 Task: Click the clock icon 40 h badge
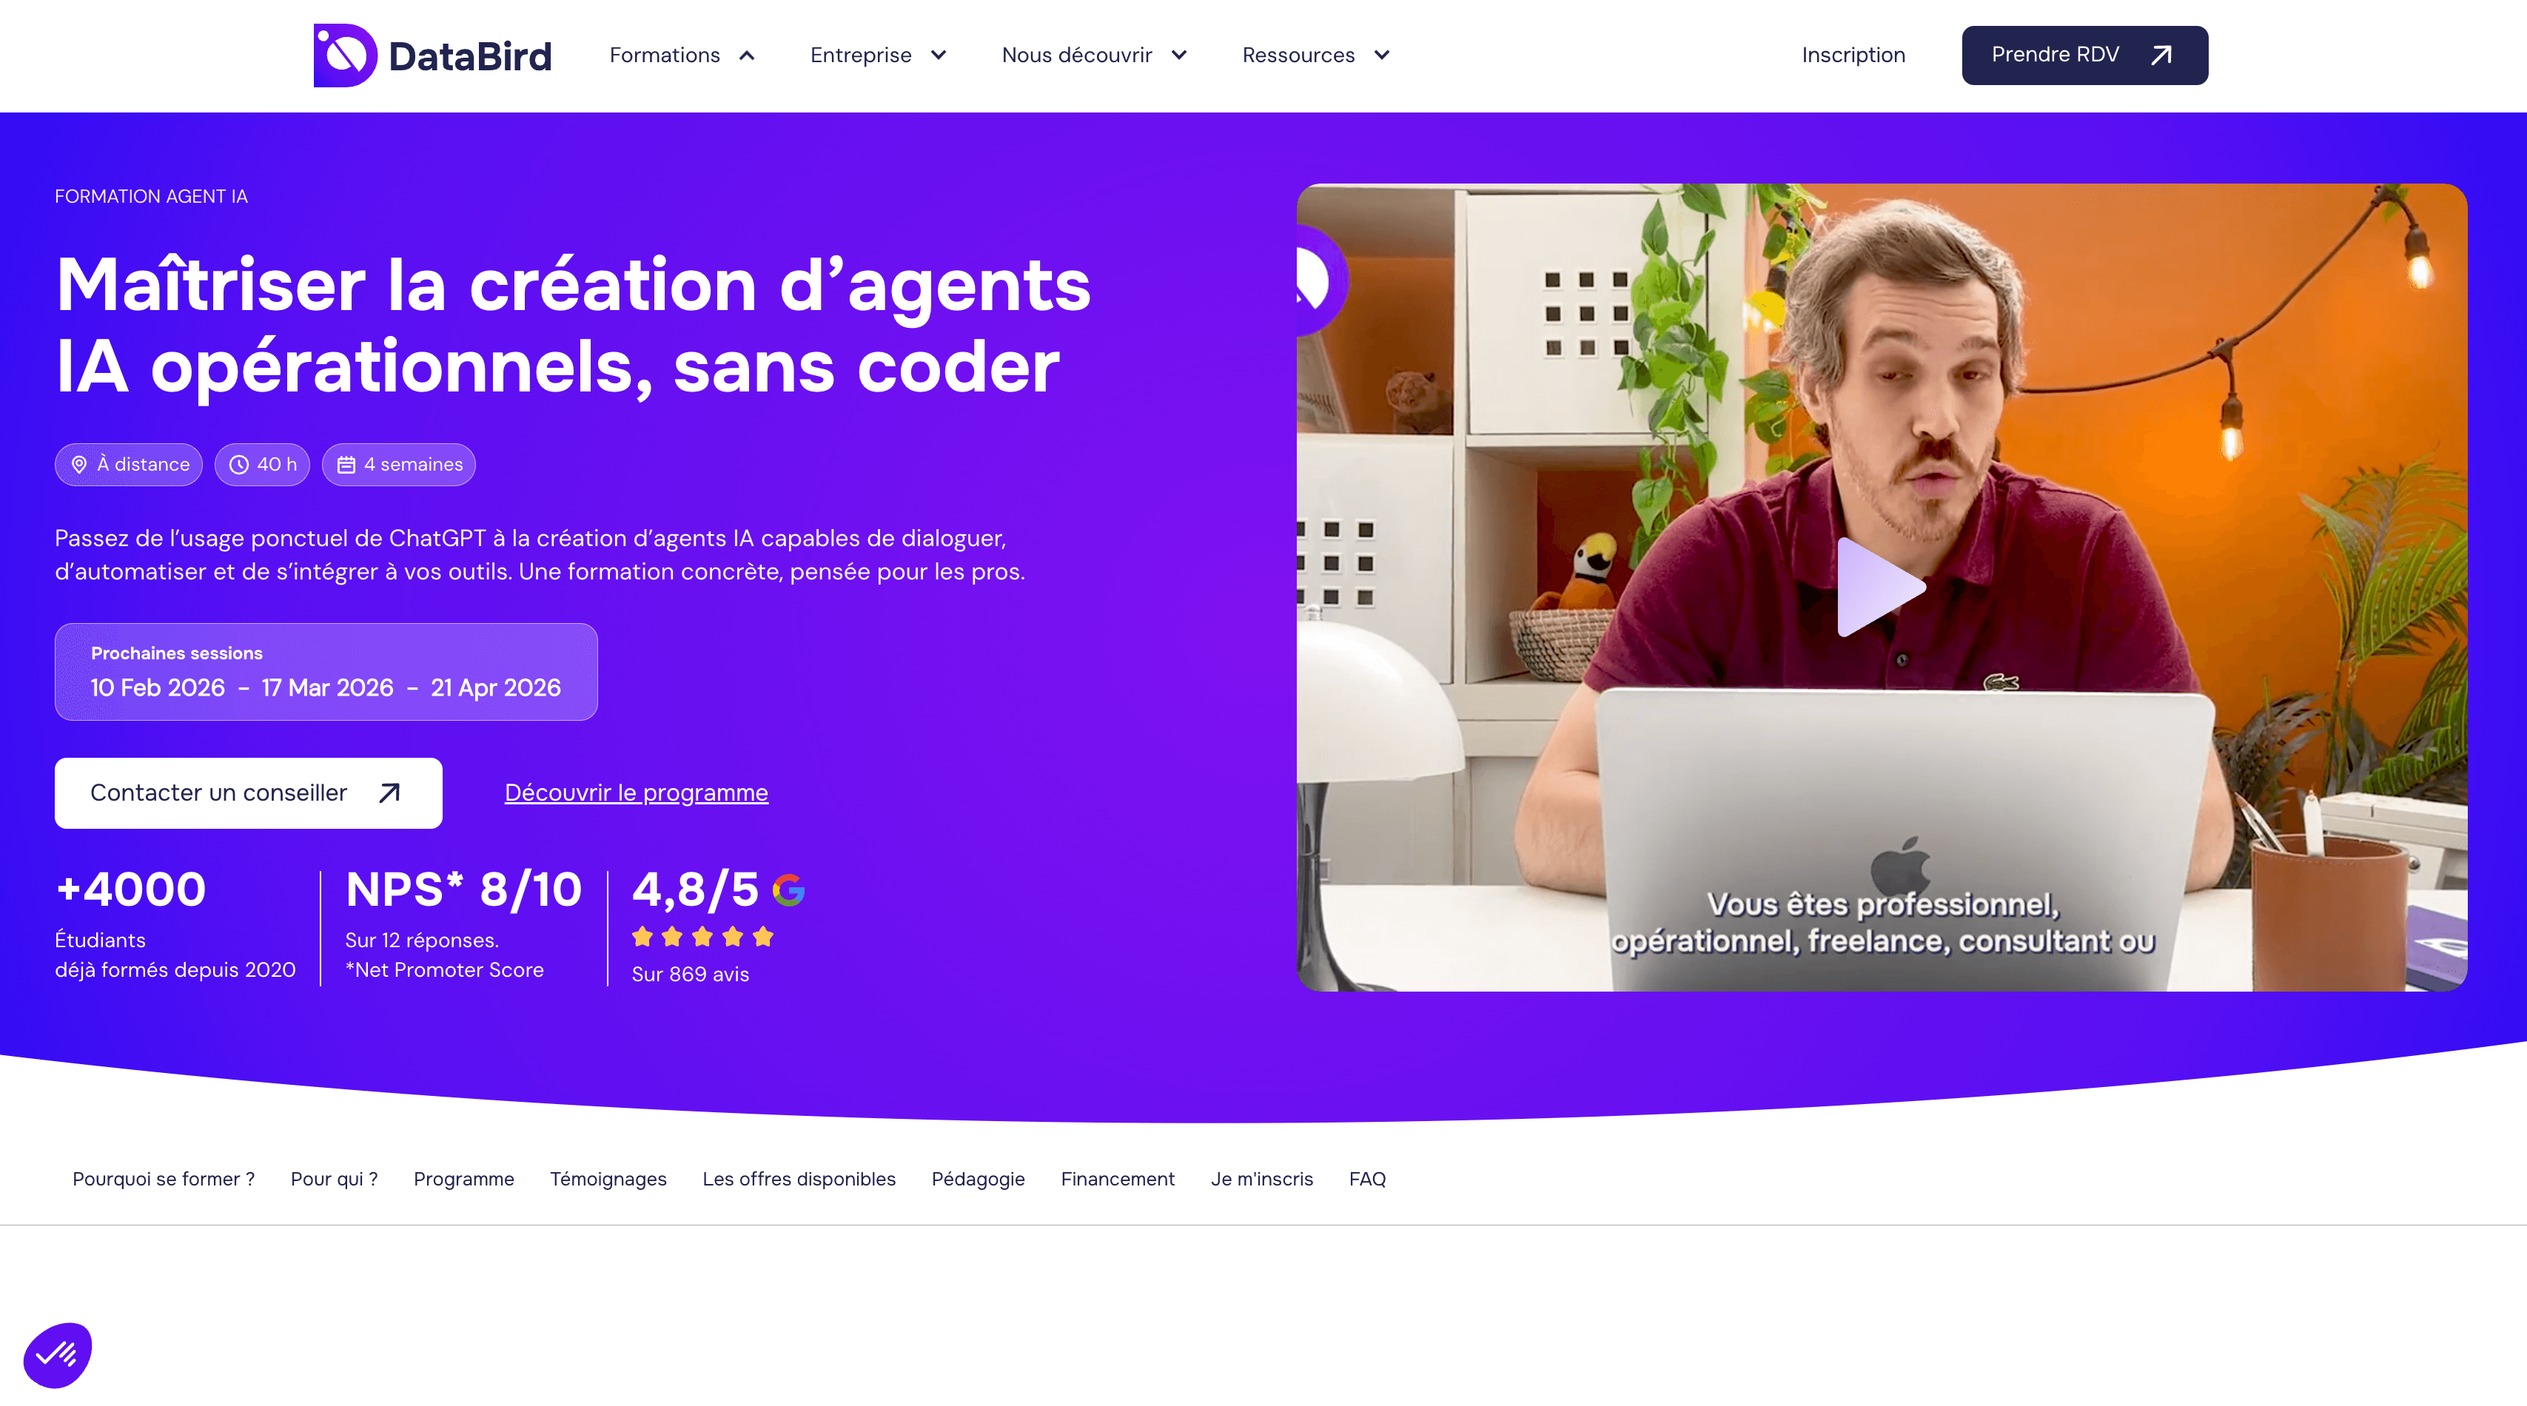pyautogui.click(x=262, y=465)
